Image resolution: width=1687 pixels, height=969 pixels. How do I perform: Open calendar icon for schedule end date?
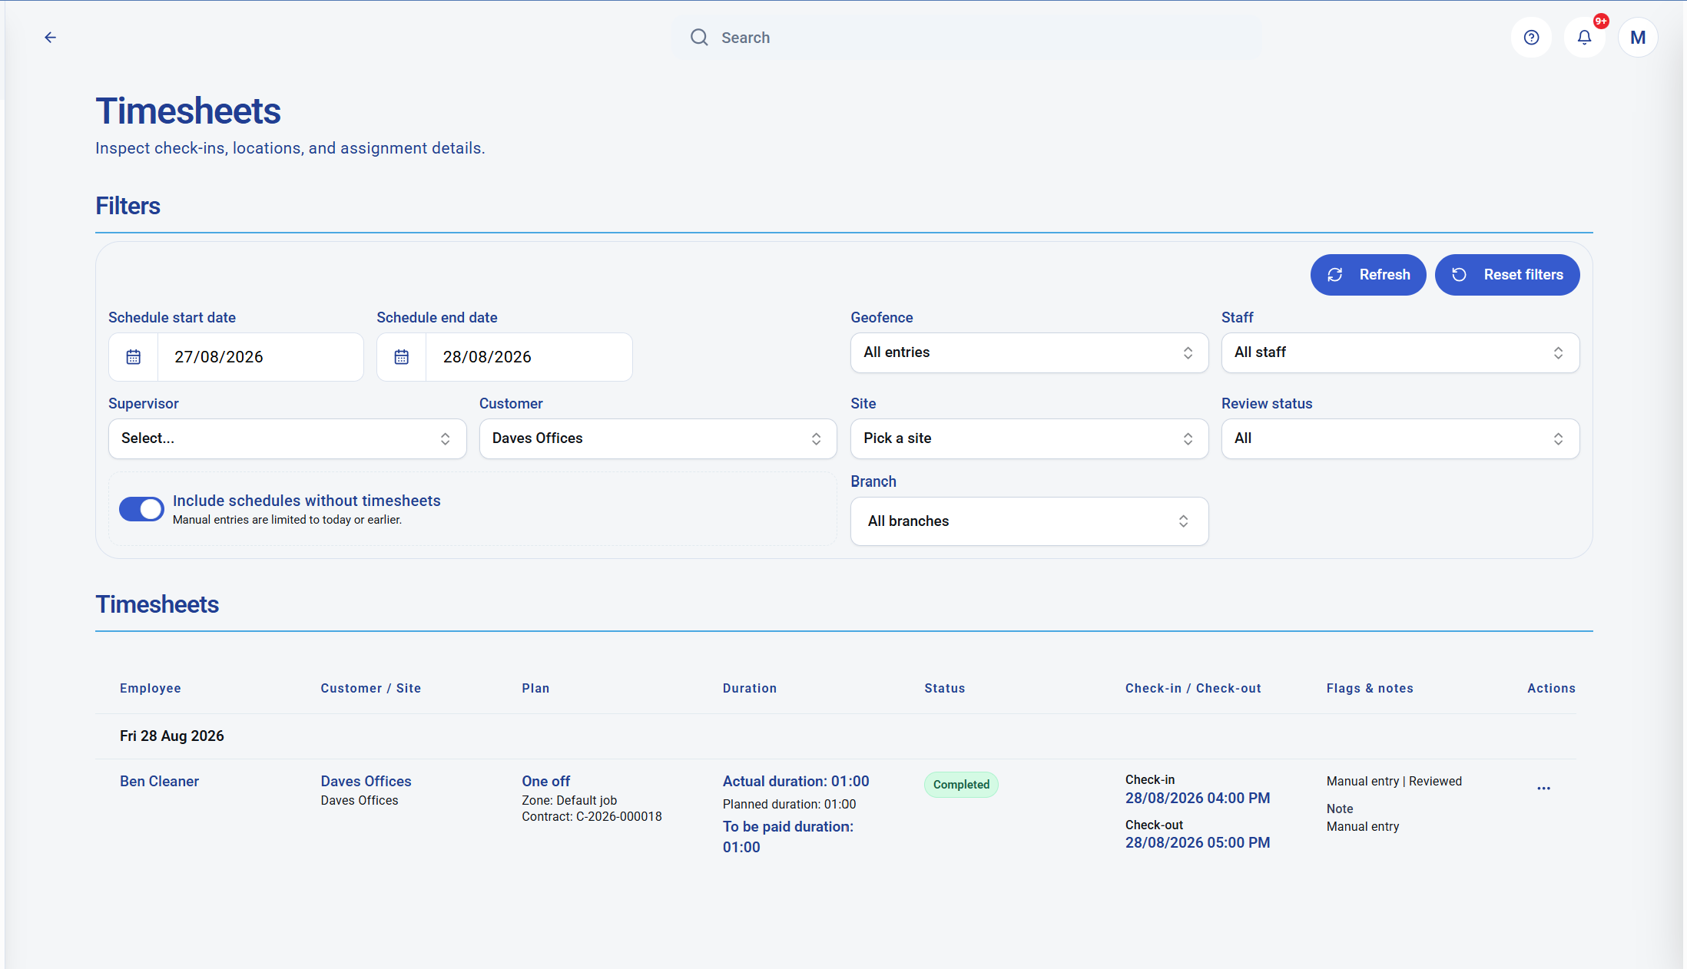click(401, 357)
